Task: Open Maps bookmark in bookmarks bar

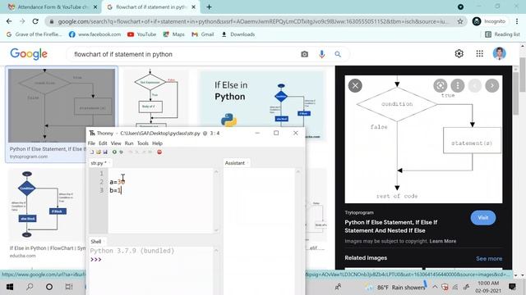Action: tap(173, 34)
